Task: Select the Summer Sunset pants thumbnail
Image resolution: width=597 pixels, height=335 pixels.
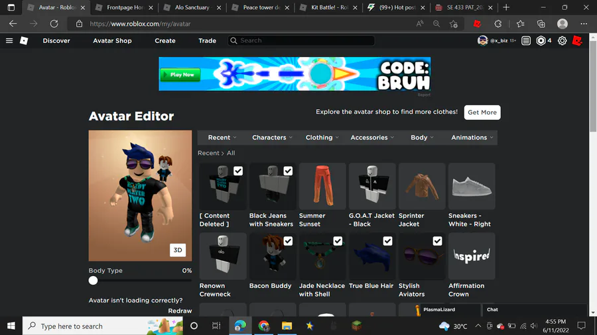Action: [322, 186]
